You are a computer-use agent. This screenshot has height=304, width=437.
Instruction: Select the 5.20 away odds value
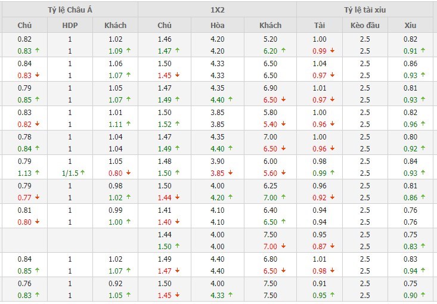271,39
